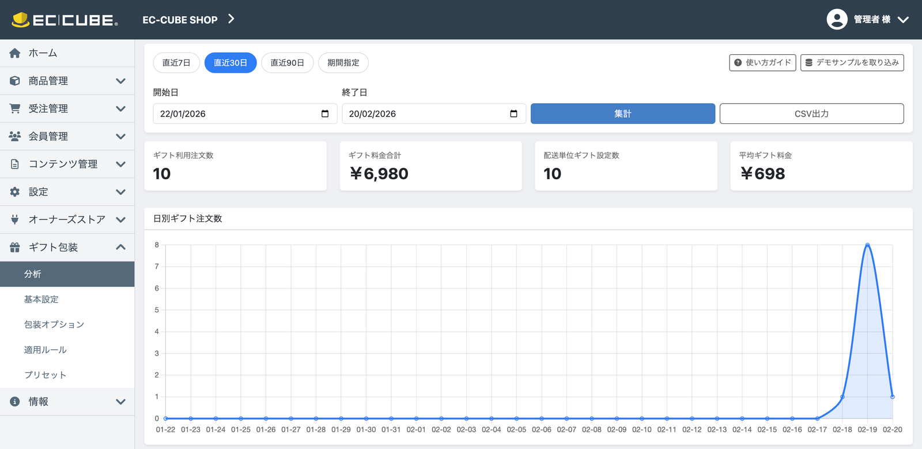
Task: Click the product management cube icon
Action: 15,81
